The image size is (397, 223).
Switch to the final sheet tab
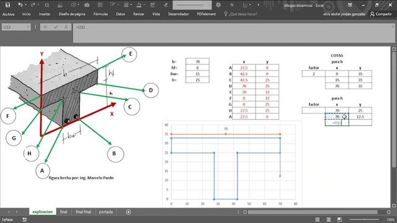(63, 212)
